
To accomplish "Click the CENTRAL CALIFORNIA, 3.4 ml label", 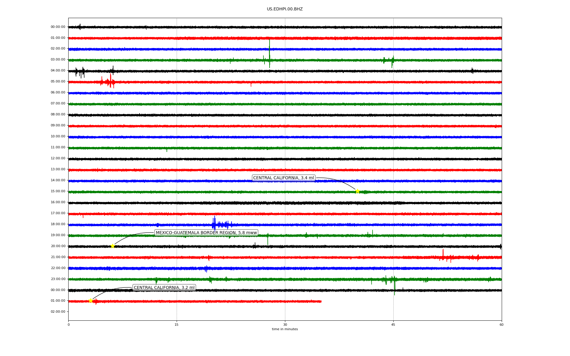I will (x=283, y=178).
